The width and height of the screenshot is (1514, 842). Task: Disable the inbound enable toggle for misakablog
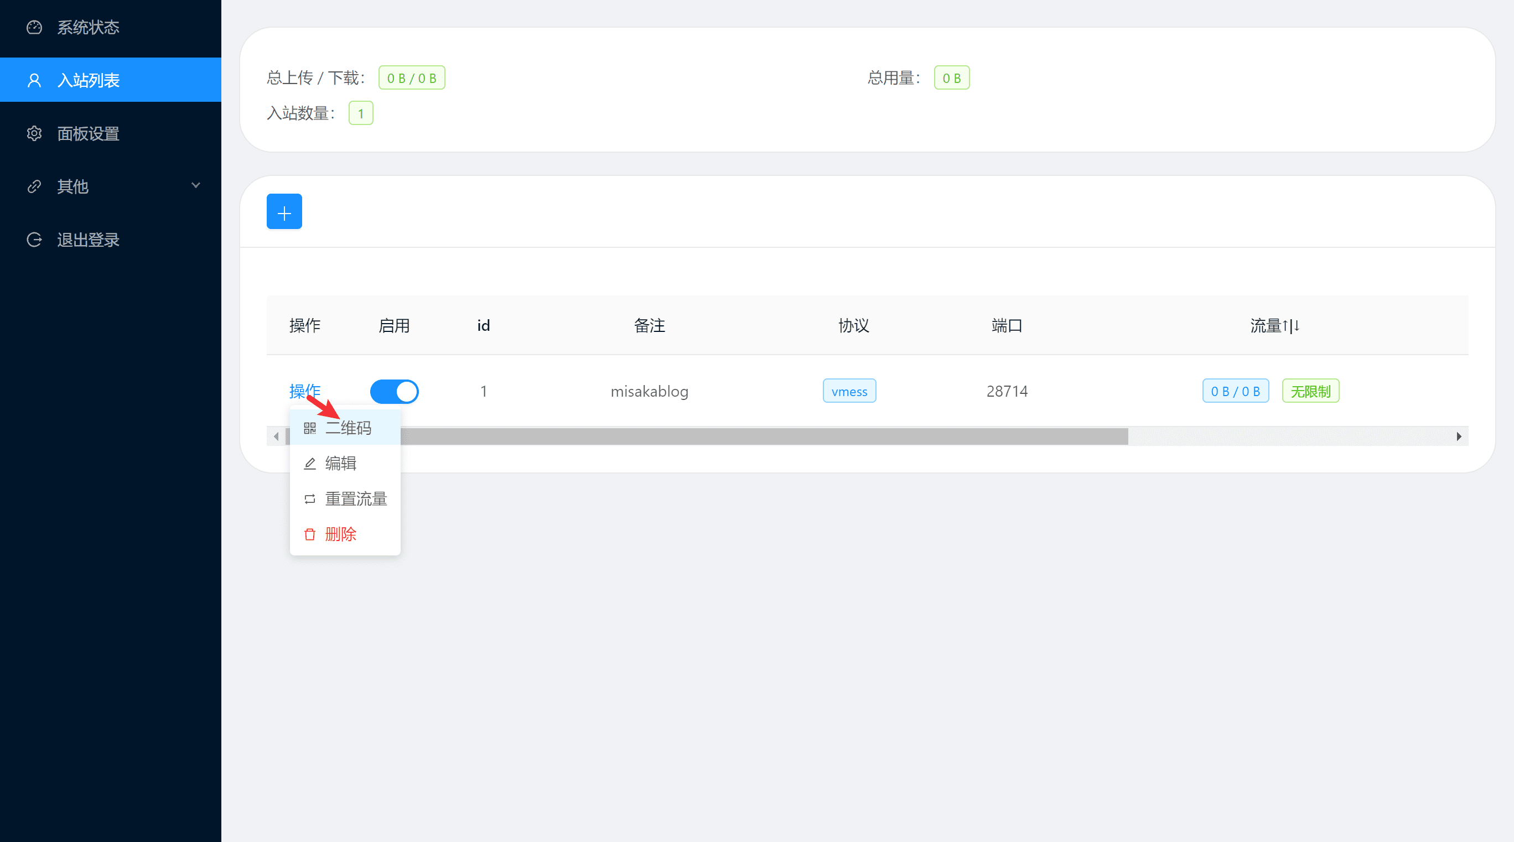coord(395,391)
